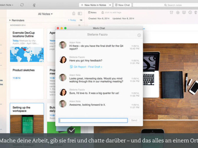Click the share note icon
The image size is (198, 148).
[178, 12]
